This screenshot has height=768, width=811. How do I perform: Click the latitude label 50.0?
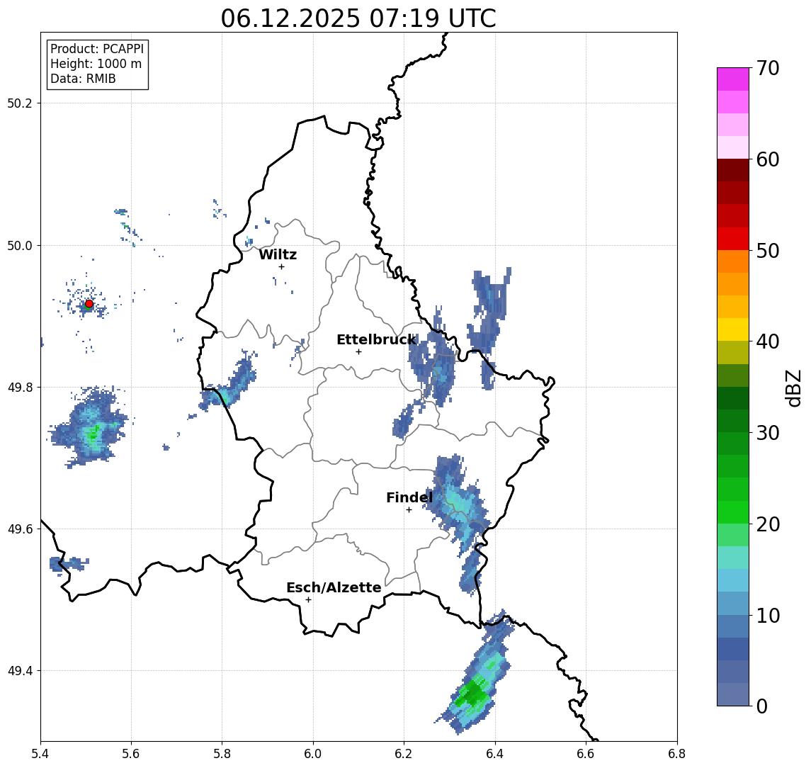coord(20,245)
